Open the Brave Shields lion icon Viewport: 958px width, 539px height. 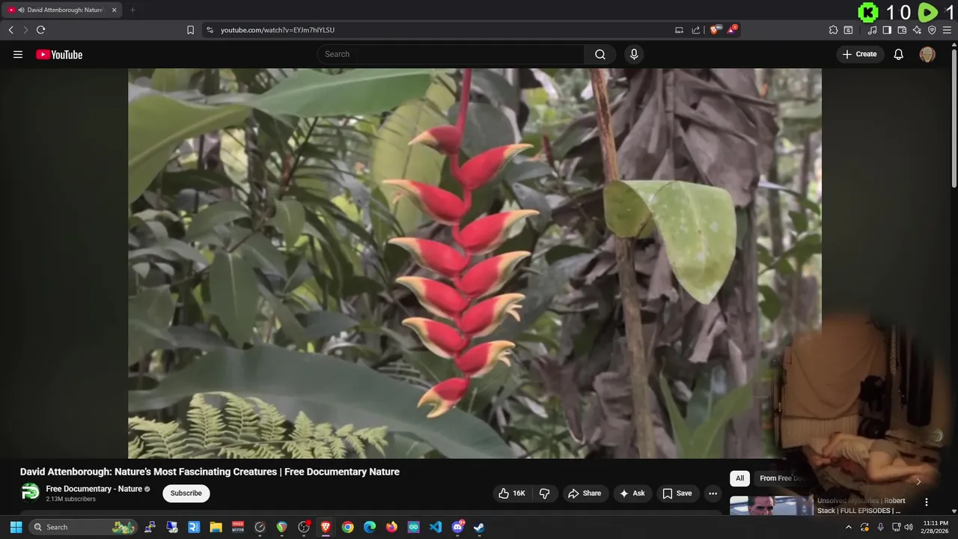[715, 30]
